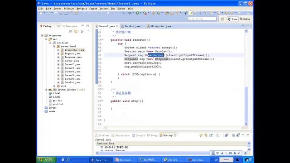290x163 pixels.
Task: Close the History view tab
Action: coord(175,135)
